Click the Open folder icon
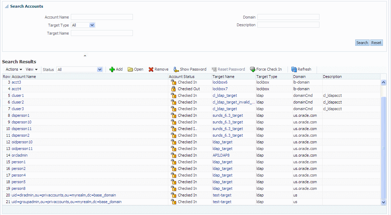391x215 pixels. pyautogui.click(x=130, y=69)
